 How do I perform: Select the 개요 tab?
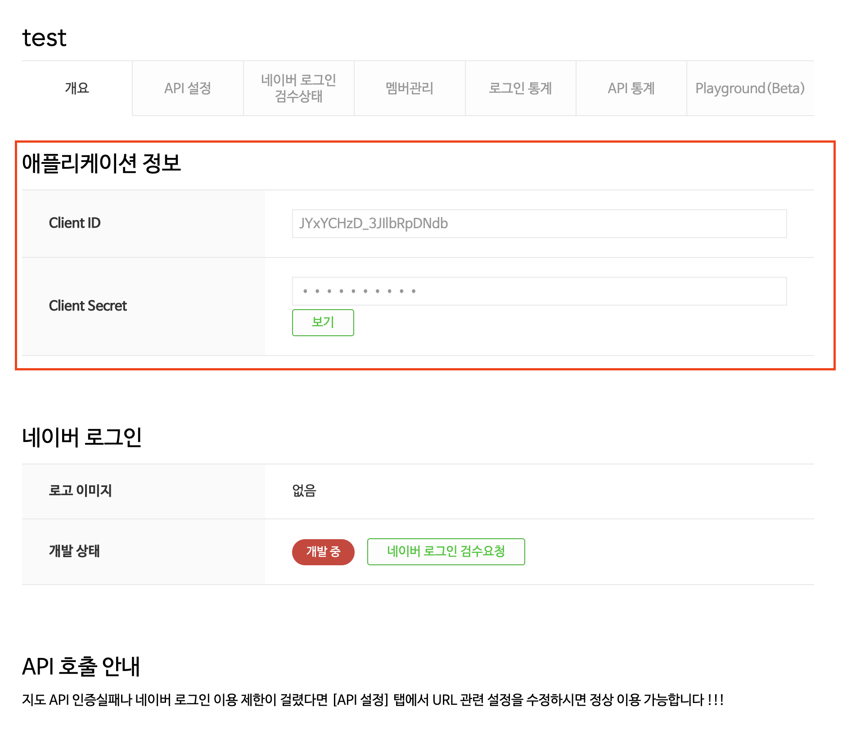[77, 88]
